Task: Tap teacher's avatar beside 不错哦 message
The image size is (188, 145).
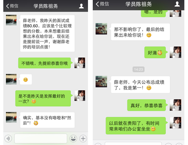Action: click(x=80, y=63)
